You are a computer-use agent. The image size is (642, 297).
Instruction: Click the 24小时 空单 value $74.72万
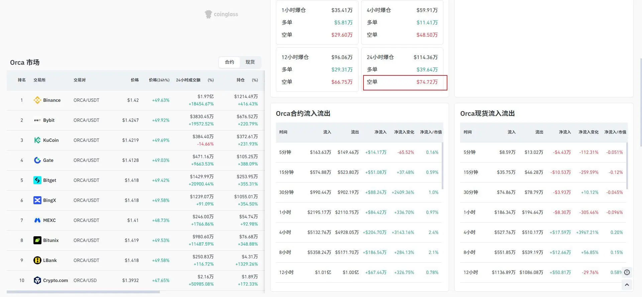[x=427, y=82]
